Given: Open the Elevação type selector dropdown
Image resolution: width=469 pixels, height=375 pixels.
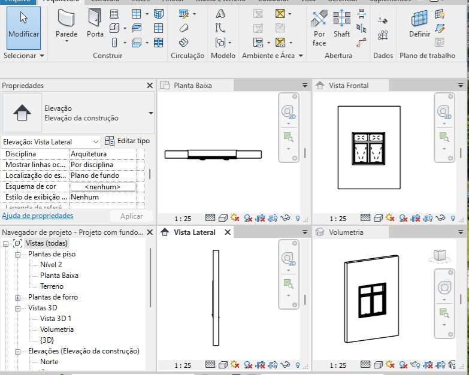Looking at the screenshot, I should [x=151, y=113].
